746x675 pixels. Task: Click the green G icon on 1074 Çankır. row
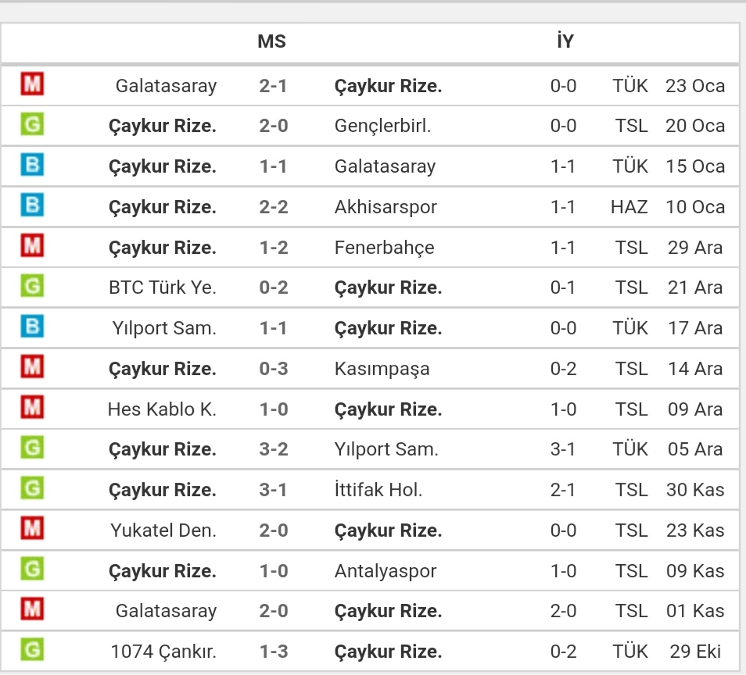pos(32,649)
